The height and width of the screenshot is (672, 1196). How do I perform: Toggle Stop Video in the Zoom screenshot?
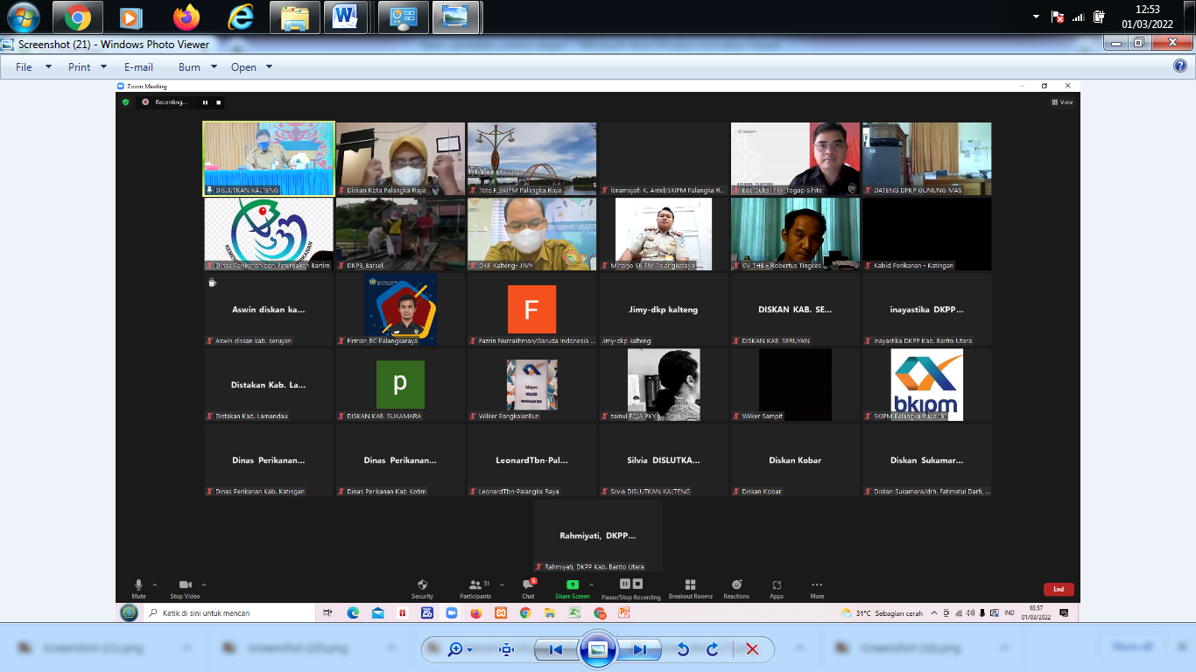click(x=185, y=588)
